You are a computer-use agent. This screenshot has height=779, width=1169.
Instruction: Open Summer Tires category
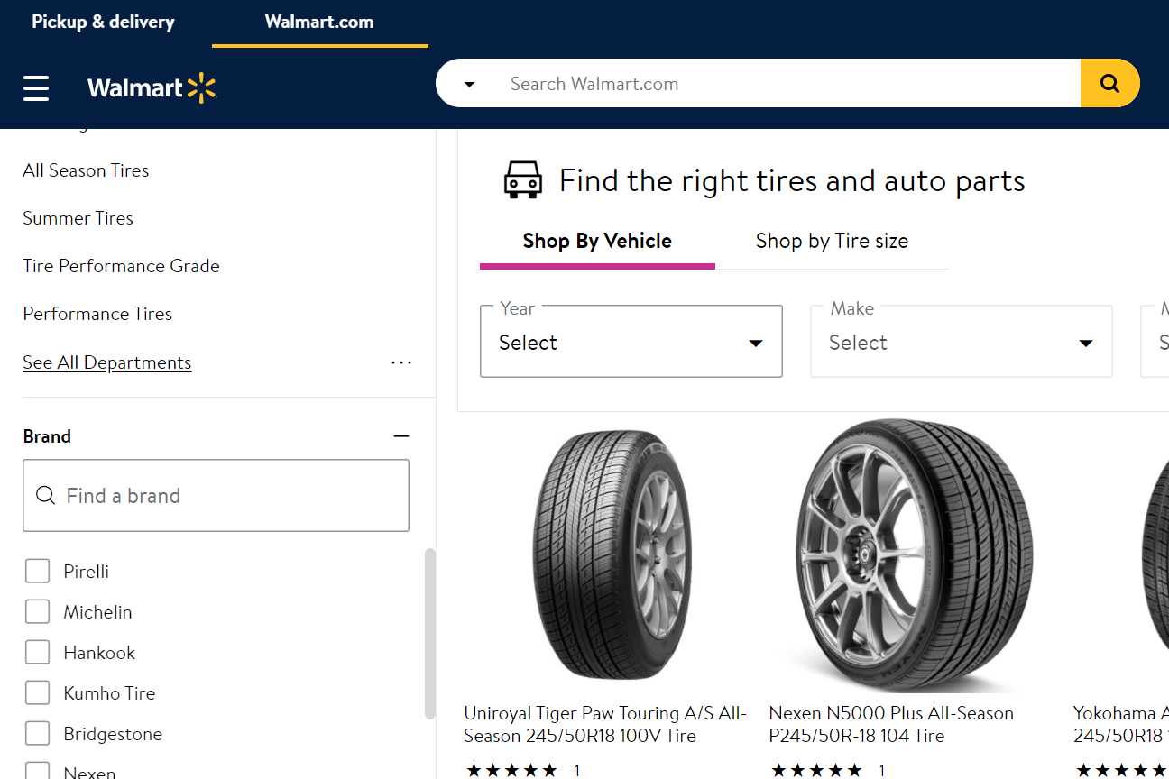(x=78, y=218)
